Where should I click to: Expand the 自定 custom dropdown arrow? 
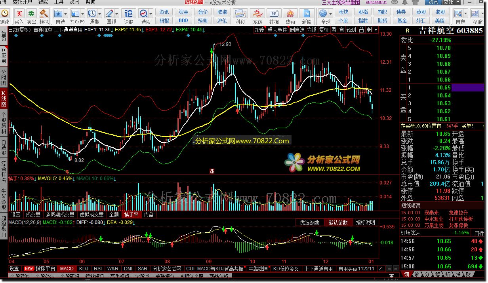point(465,14)
